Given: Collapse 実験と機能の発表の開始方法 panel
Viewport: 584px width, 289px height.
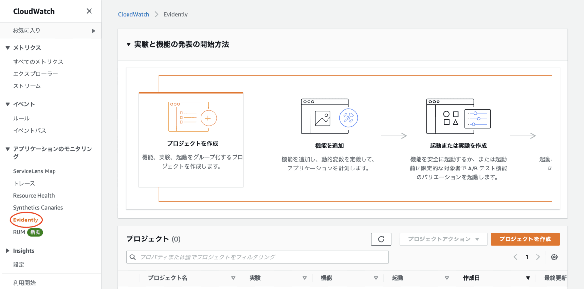Looking at the screenshot, I should click(128, 45).
